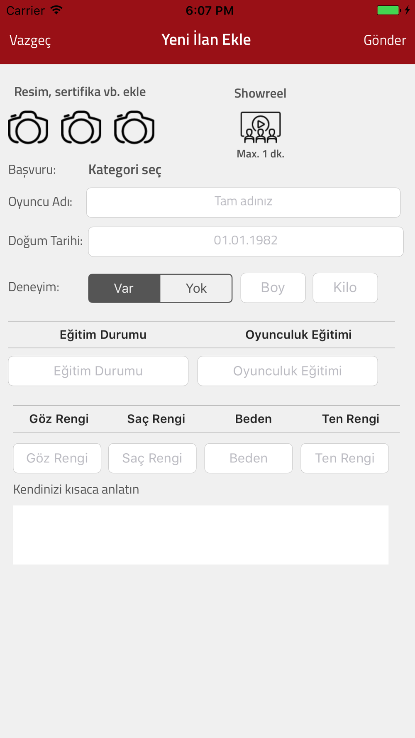Choose Saç Rengi picker field
The height and width of the screenshot is (738, 415).
pyautogui.click(x=152, y=458)
